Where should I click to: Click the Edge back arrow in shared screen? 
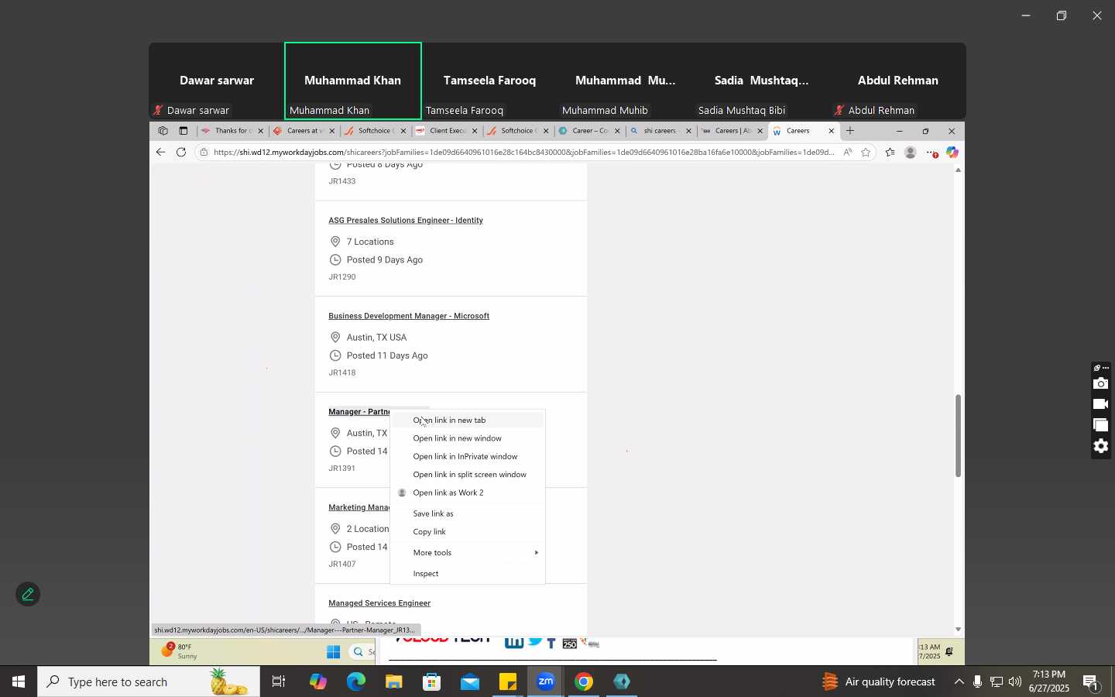(x=161, y=153)
